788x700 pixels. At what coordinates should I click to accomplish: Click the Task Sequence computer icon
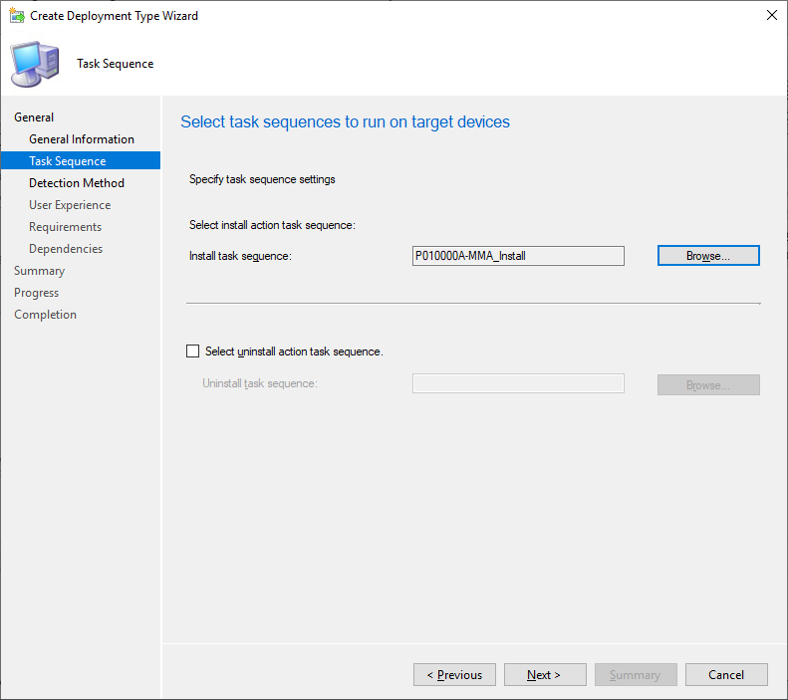pos(35,65)
